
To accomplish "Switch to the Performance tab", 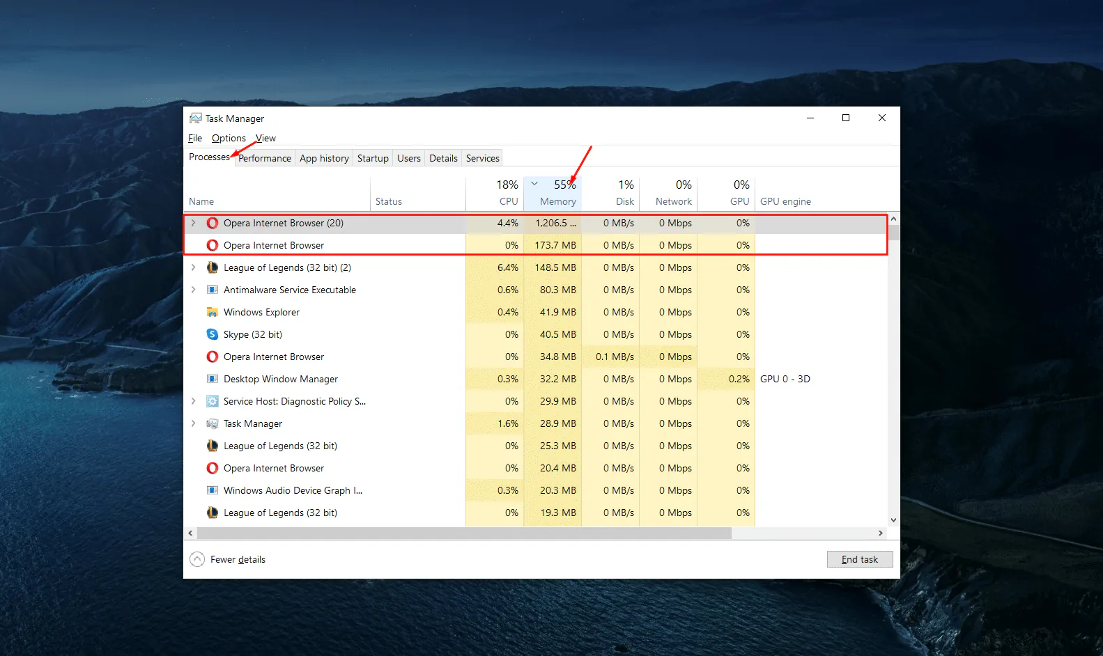I will point(265,158).
